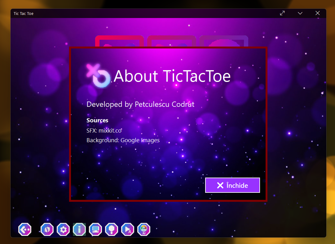The image size is (335, 244).
Task: Click the lightbulb hint icon
Action: pyautogui.click(x=112, y=229)
